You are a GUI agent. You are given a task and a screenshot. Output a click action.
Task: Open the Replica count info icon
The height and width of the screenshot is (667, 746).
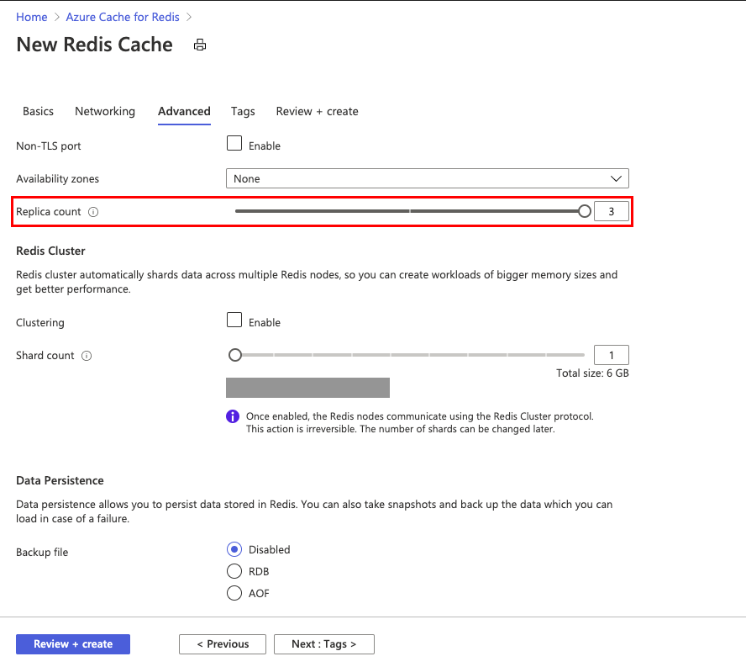click(x=93, y=212)
